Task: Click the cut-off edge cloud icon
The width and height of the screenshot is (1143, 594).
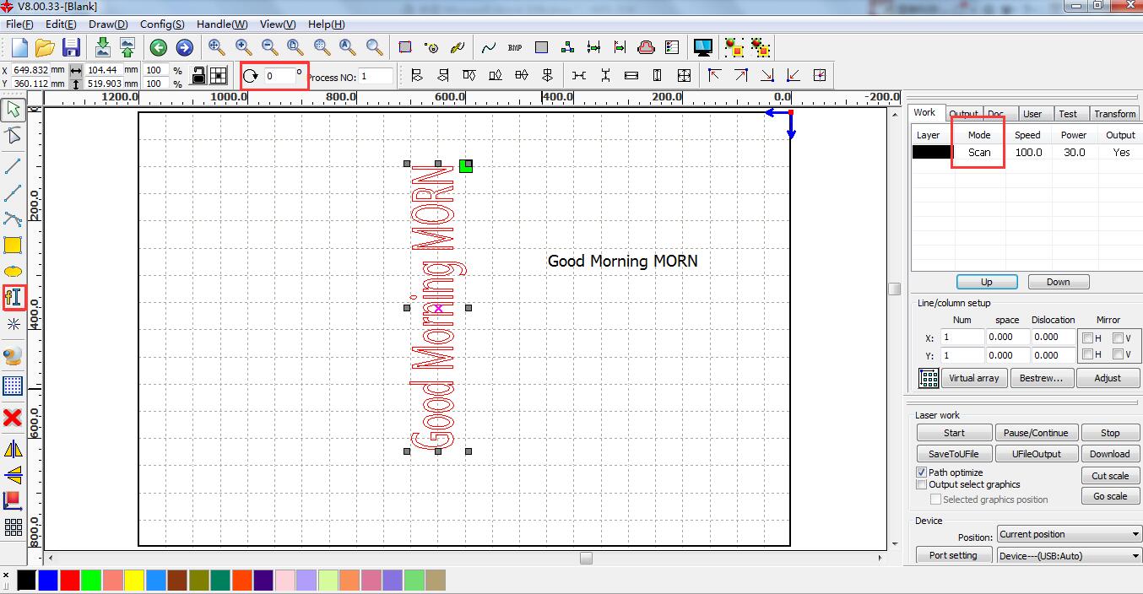Action: point(647,48)
